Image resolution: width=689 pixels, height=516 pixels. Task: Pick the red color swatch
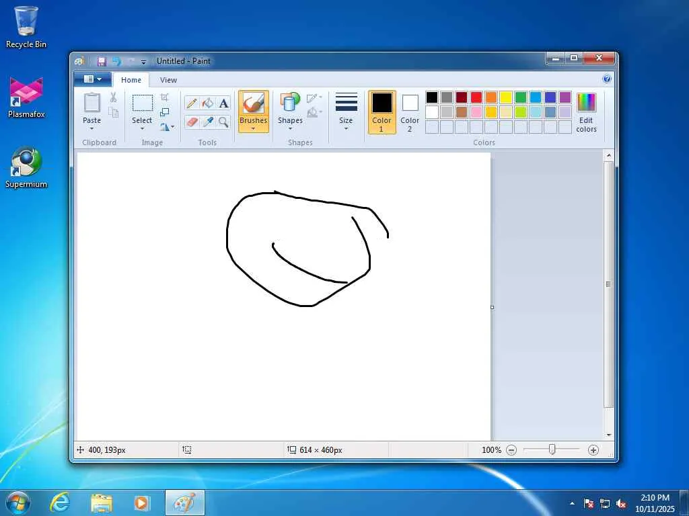(x=476, y=97)
